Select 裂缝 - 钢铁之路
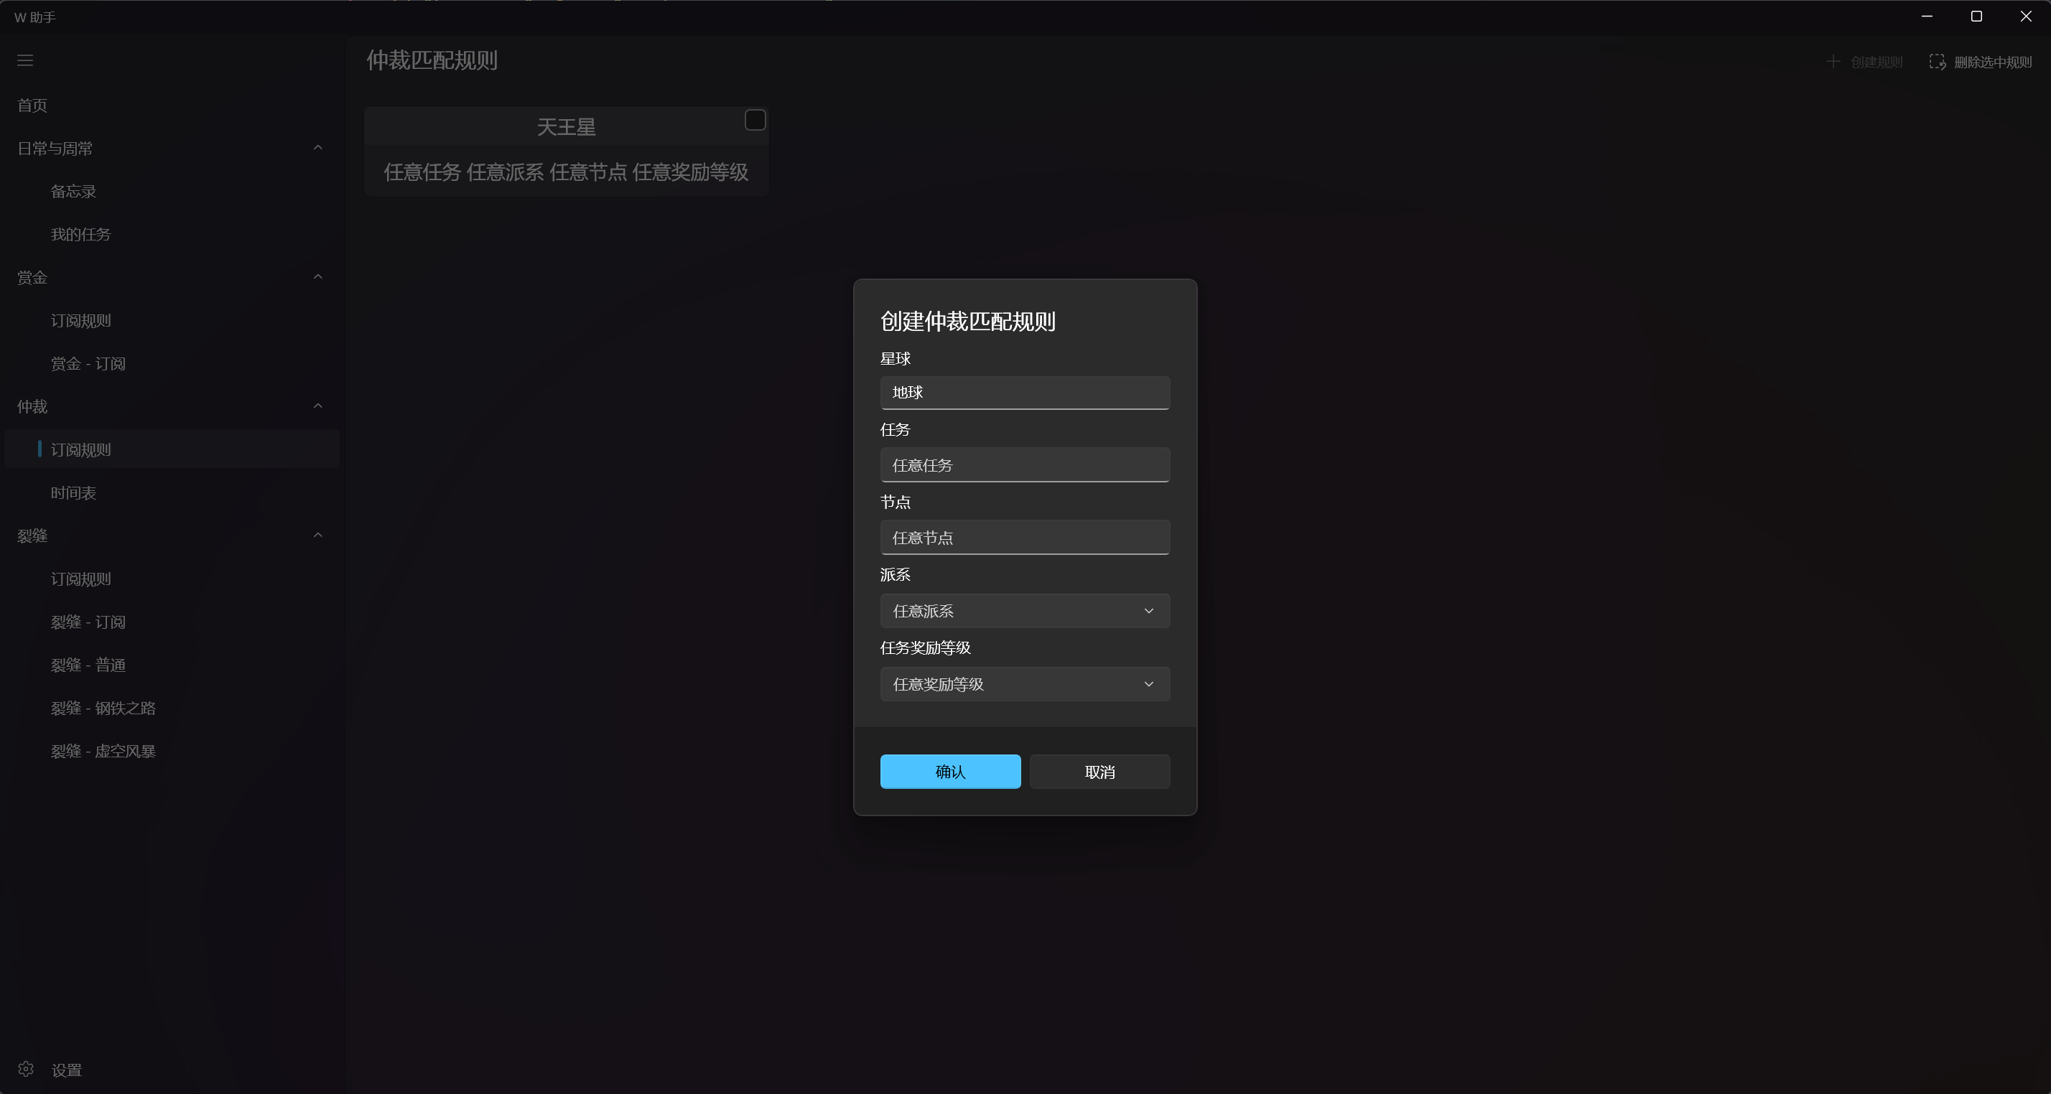This screenshot has width=2051, height=1094. pos(103,707)
